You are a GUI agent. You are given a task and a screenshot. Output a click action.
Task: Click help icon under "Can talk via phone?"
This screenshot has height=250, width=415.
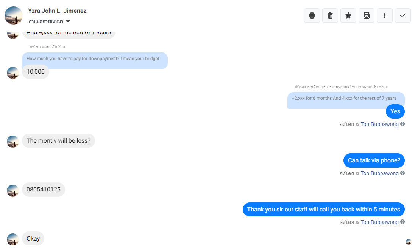[403, 173]
